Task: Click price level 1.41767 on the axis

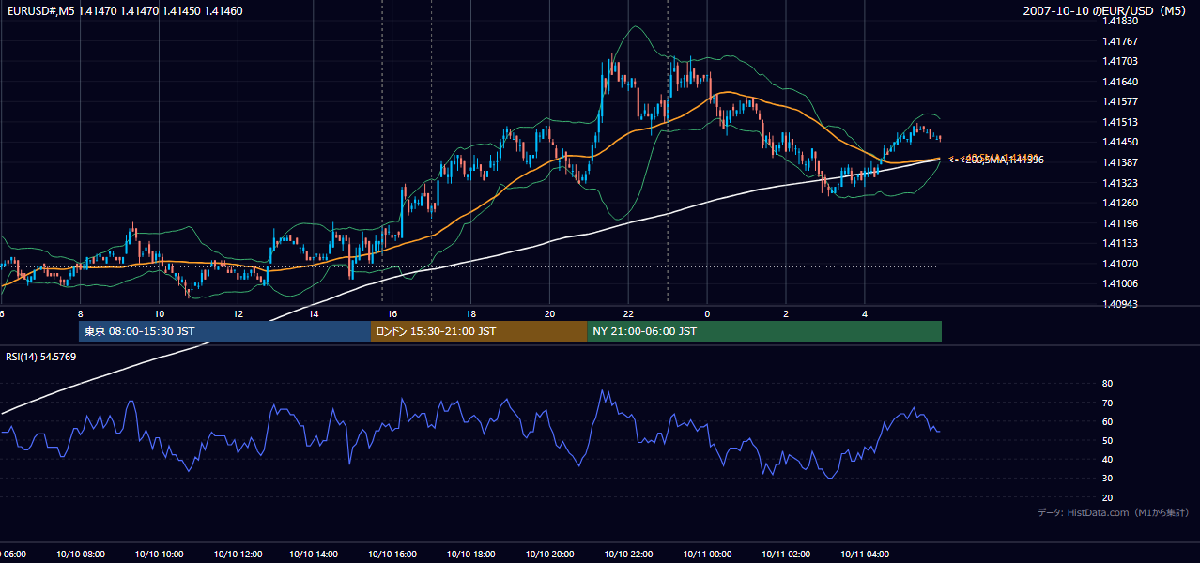Action: 1120,41
